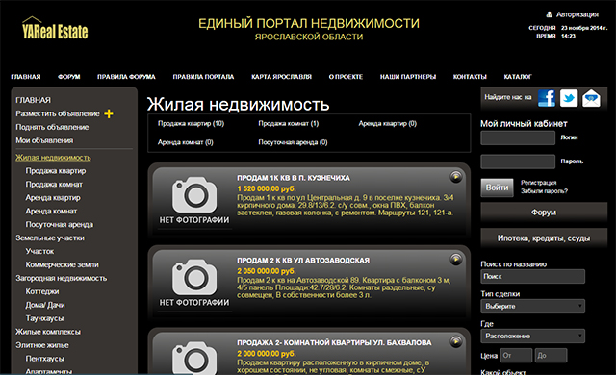This screenshot has height=375, width=616.
Task: Click the Авторизация link
Action: (577, 14)
